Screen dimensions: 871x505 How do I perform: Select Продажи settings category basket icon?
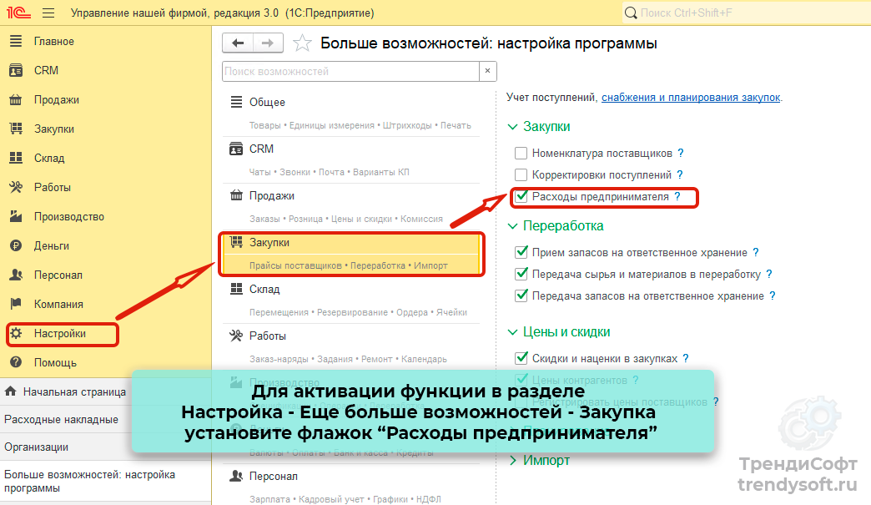click(x=237, y=195)
